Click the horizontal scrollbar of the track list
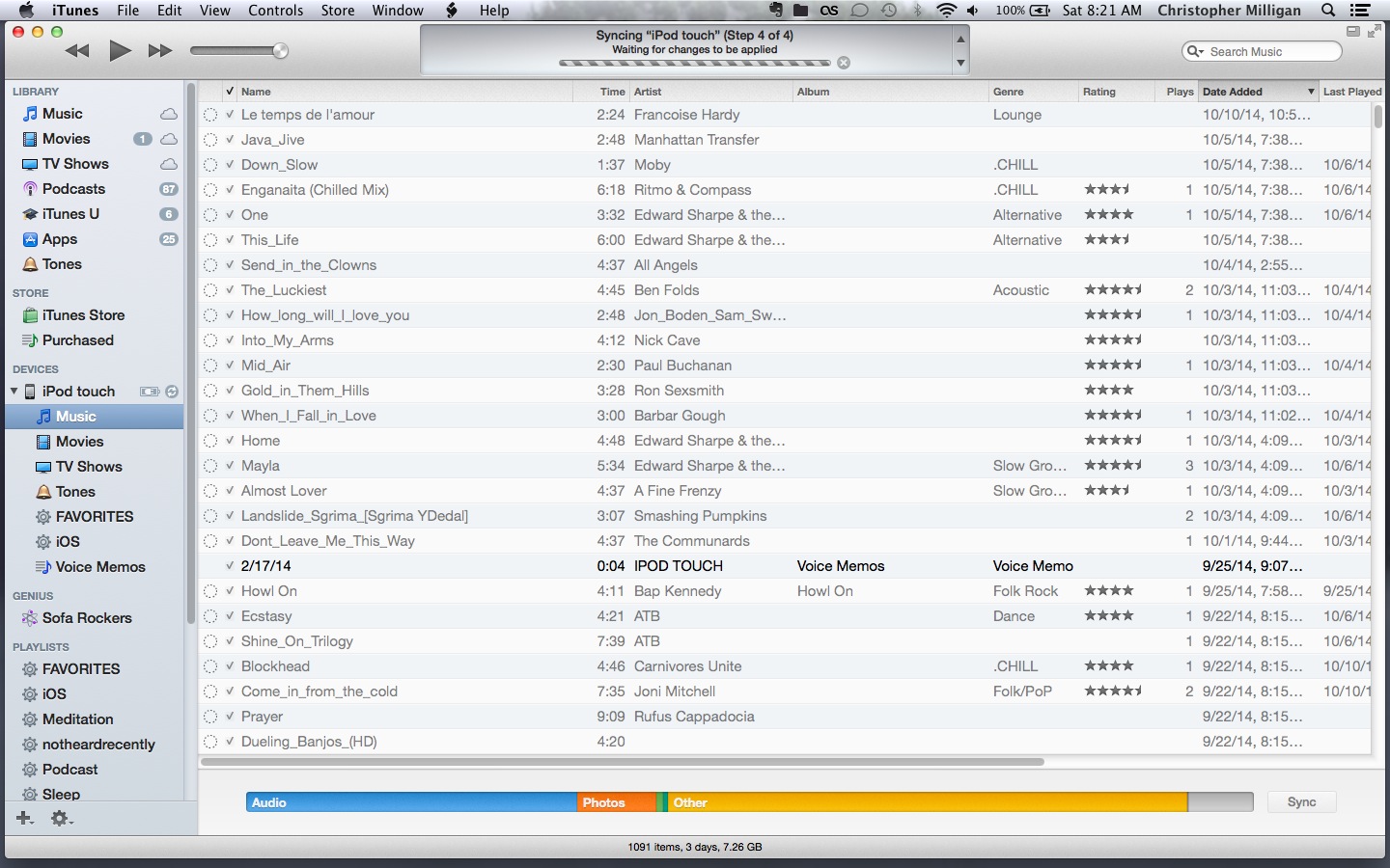The image size is (1390, 868). 623,762
